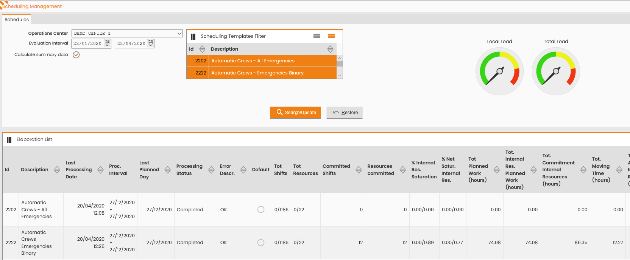Image resolution: width=630 pixels, height=260 pixels.
Task: Set row 2202 as Default
Action: pyautogui.click(x=261, y=209)
